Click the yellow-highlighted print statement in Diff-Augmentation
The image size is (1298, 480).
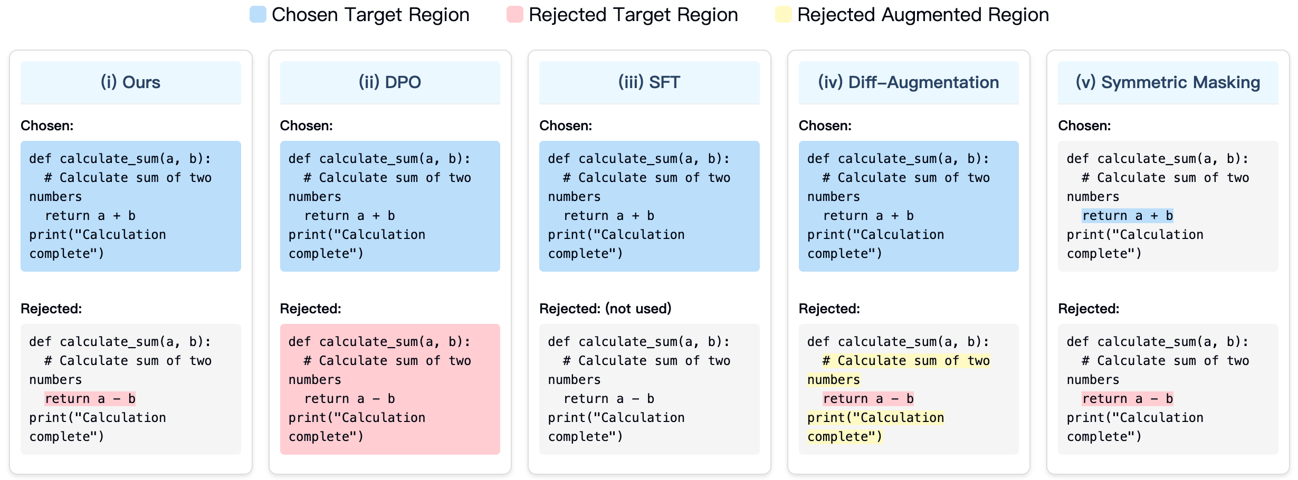tap(875, 418)
